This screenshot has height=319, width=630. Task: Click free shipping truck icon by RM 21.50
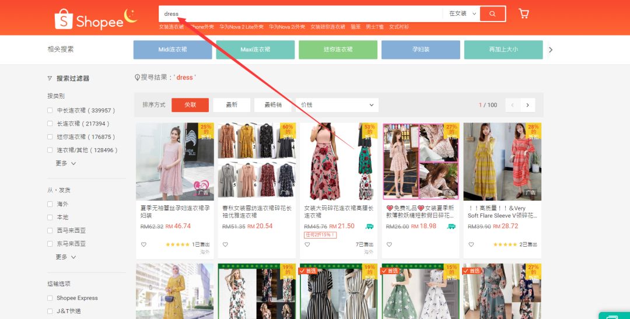(x=369, y=227)
